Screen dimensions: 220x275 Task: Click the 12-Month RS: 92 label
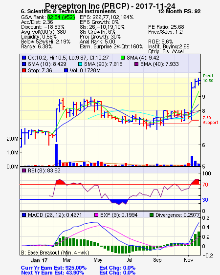pos(179,11)
